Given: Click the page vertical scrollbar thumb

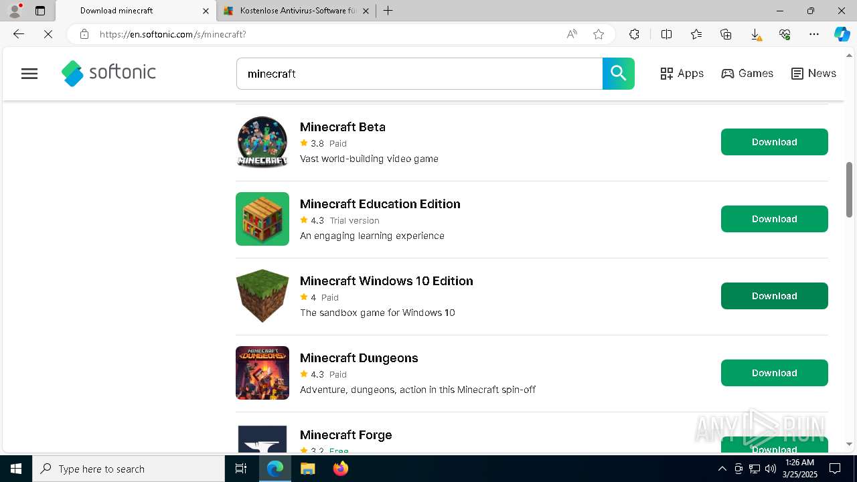Looking at the screenshot, I should (x=849, y=189).
